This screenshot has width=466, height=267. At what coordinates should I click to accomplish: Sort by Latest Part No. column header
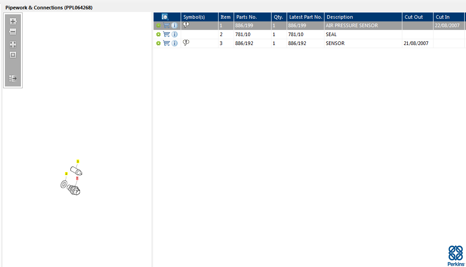pyautogui.click(x=305, y=17)
